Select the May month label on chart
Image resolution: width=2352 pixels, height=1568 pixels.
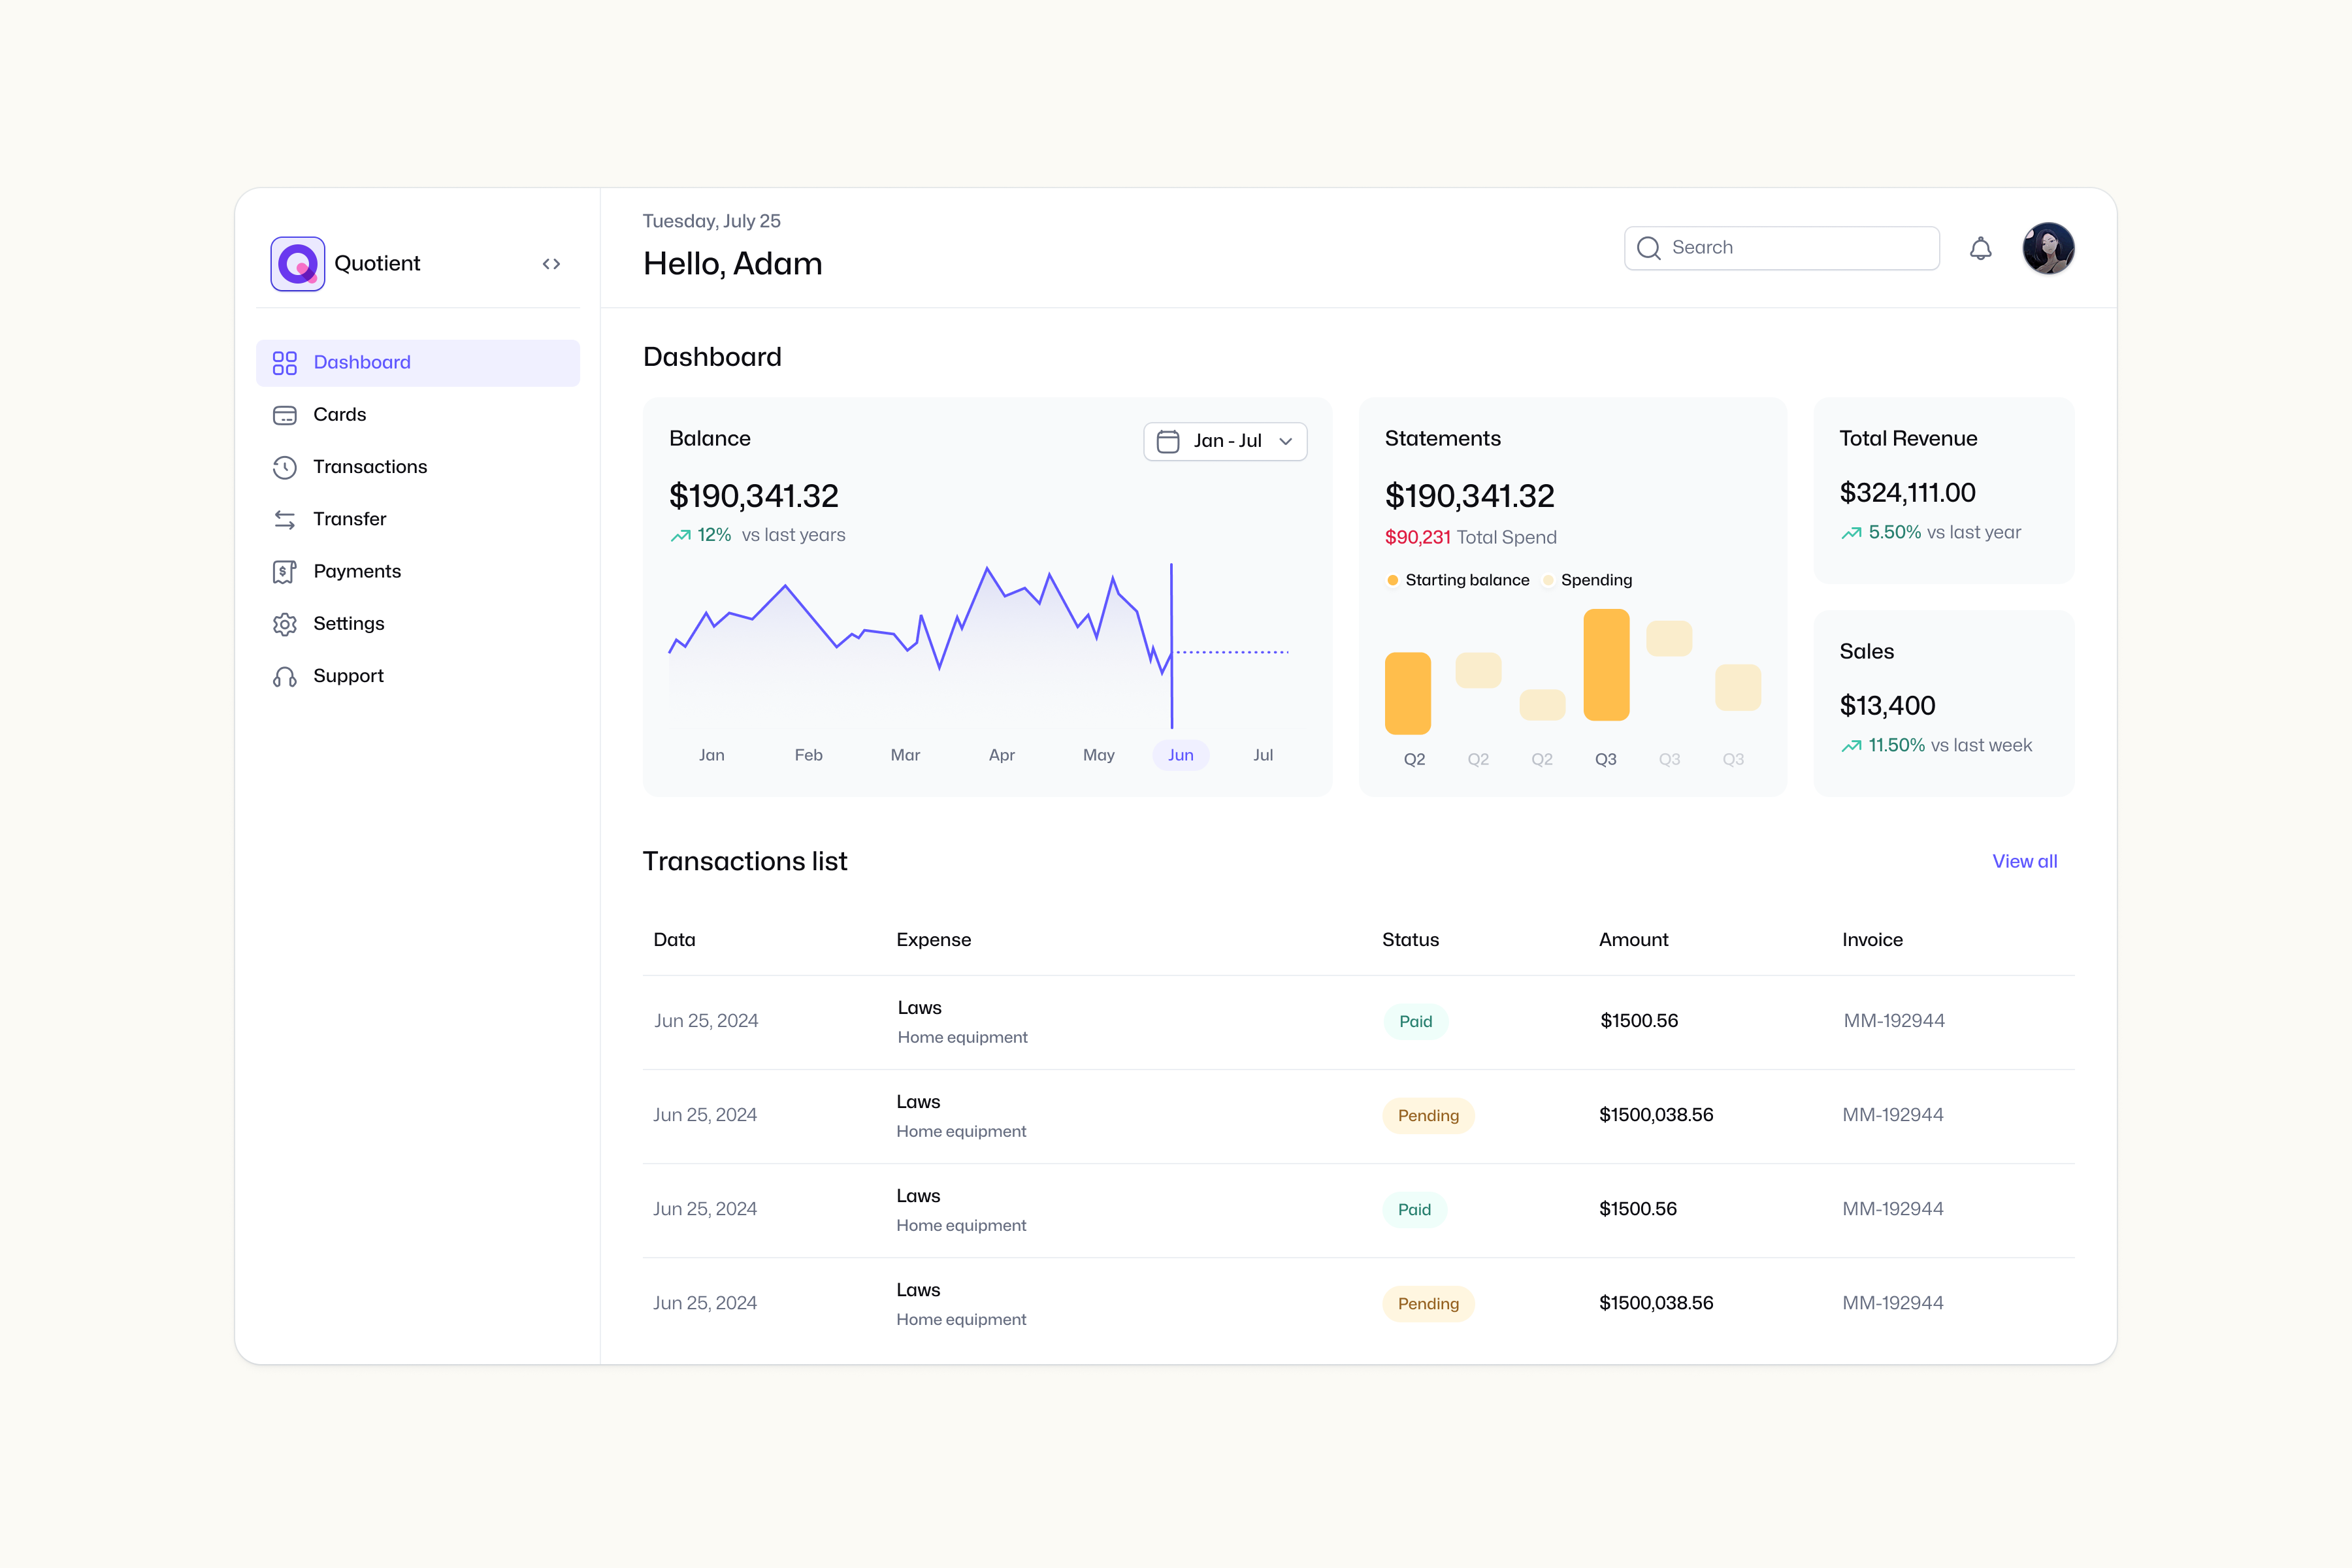[1099, 755]
